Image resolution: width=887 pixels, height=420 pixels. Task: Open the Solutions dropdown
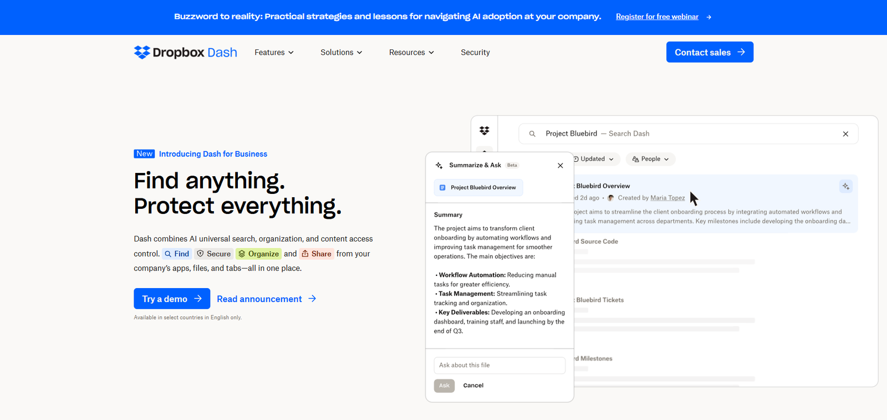[x=341, y=53]
